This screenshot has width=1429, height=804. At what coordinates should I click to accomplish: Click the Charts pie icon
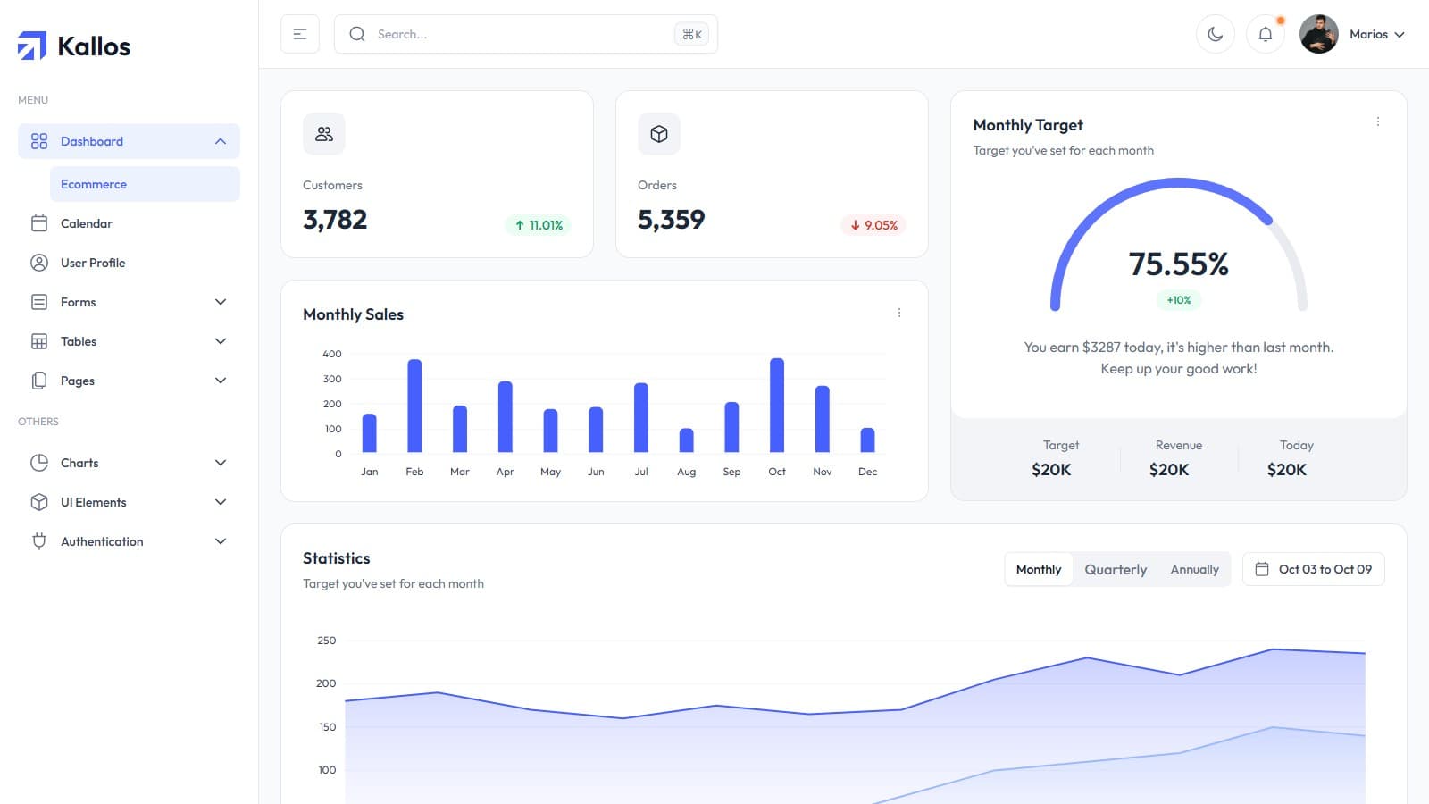(x=39, y=463)
